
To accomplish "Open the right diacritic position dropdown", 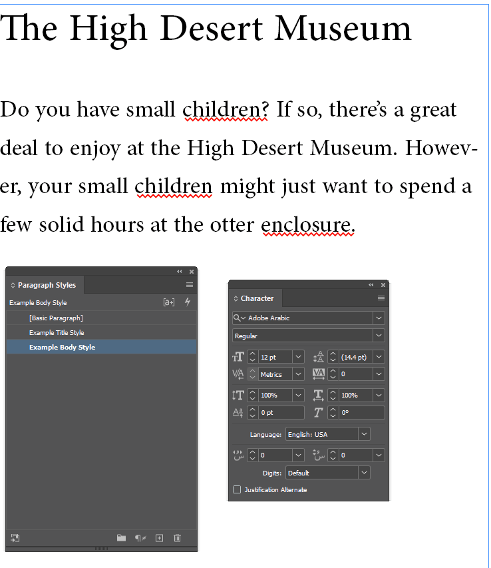I will tap(379, 455).
